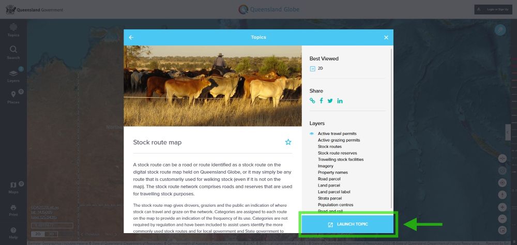Open the Maps sidebar panel
Viewport: 517px width, 245px height.
click(13, 188)
